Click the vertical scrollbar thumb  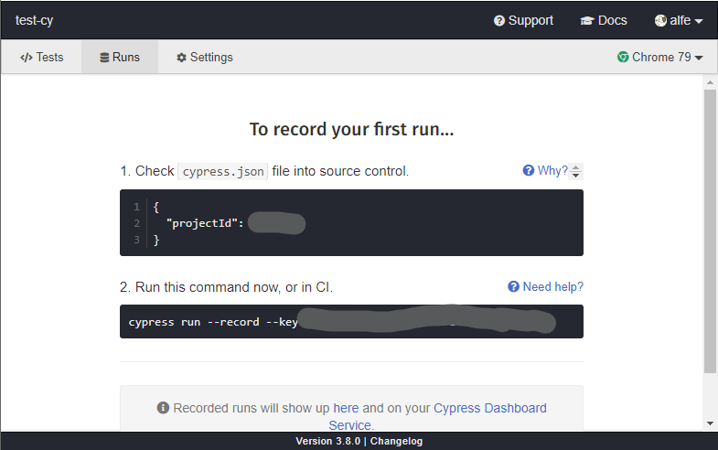click(x=710, y=231)
